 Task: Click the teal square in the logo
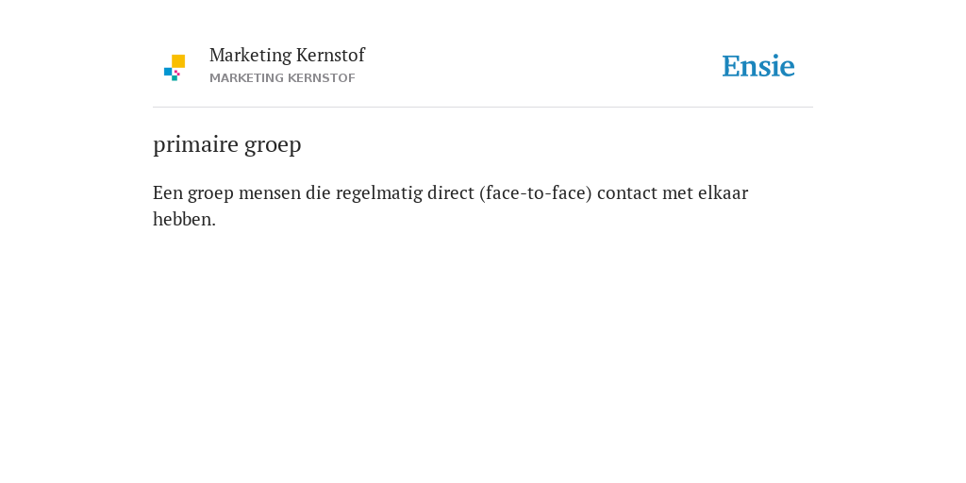pyautogui.click(x=175, y=78)
